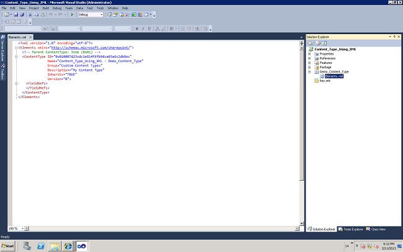403x252 pixels.
Task: Select Content_Type_Using_XML project node
Action: click(335, 49)
